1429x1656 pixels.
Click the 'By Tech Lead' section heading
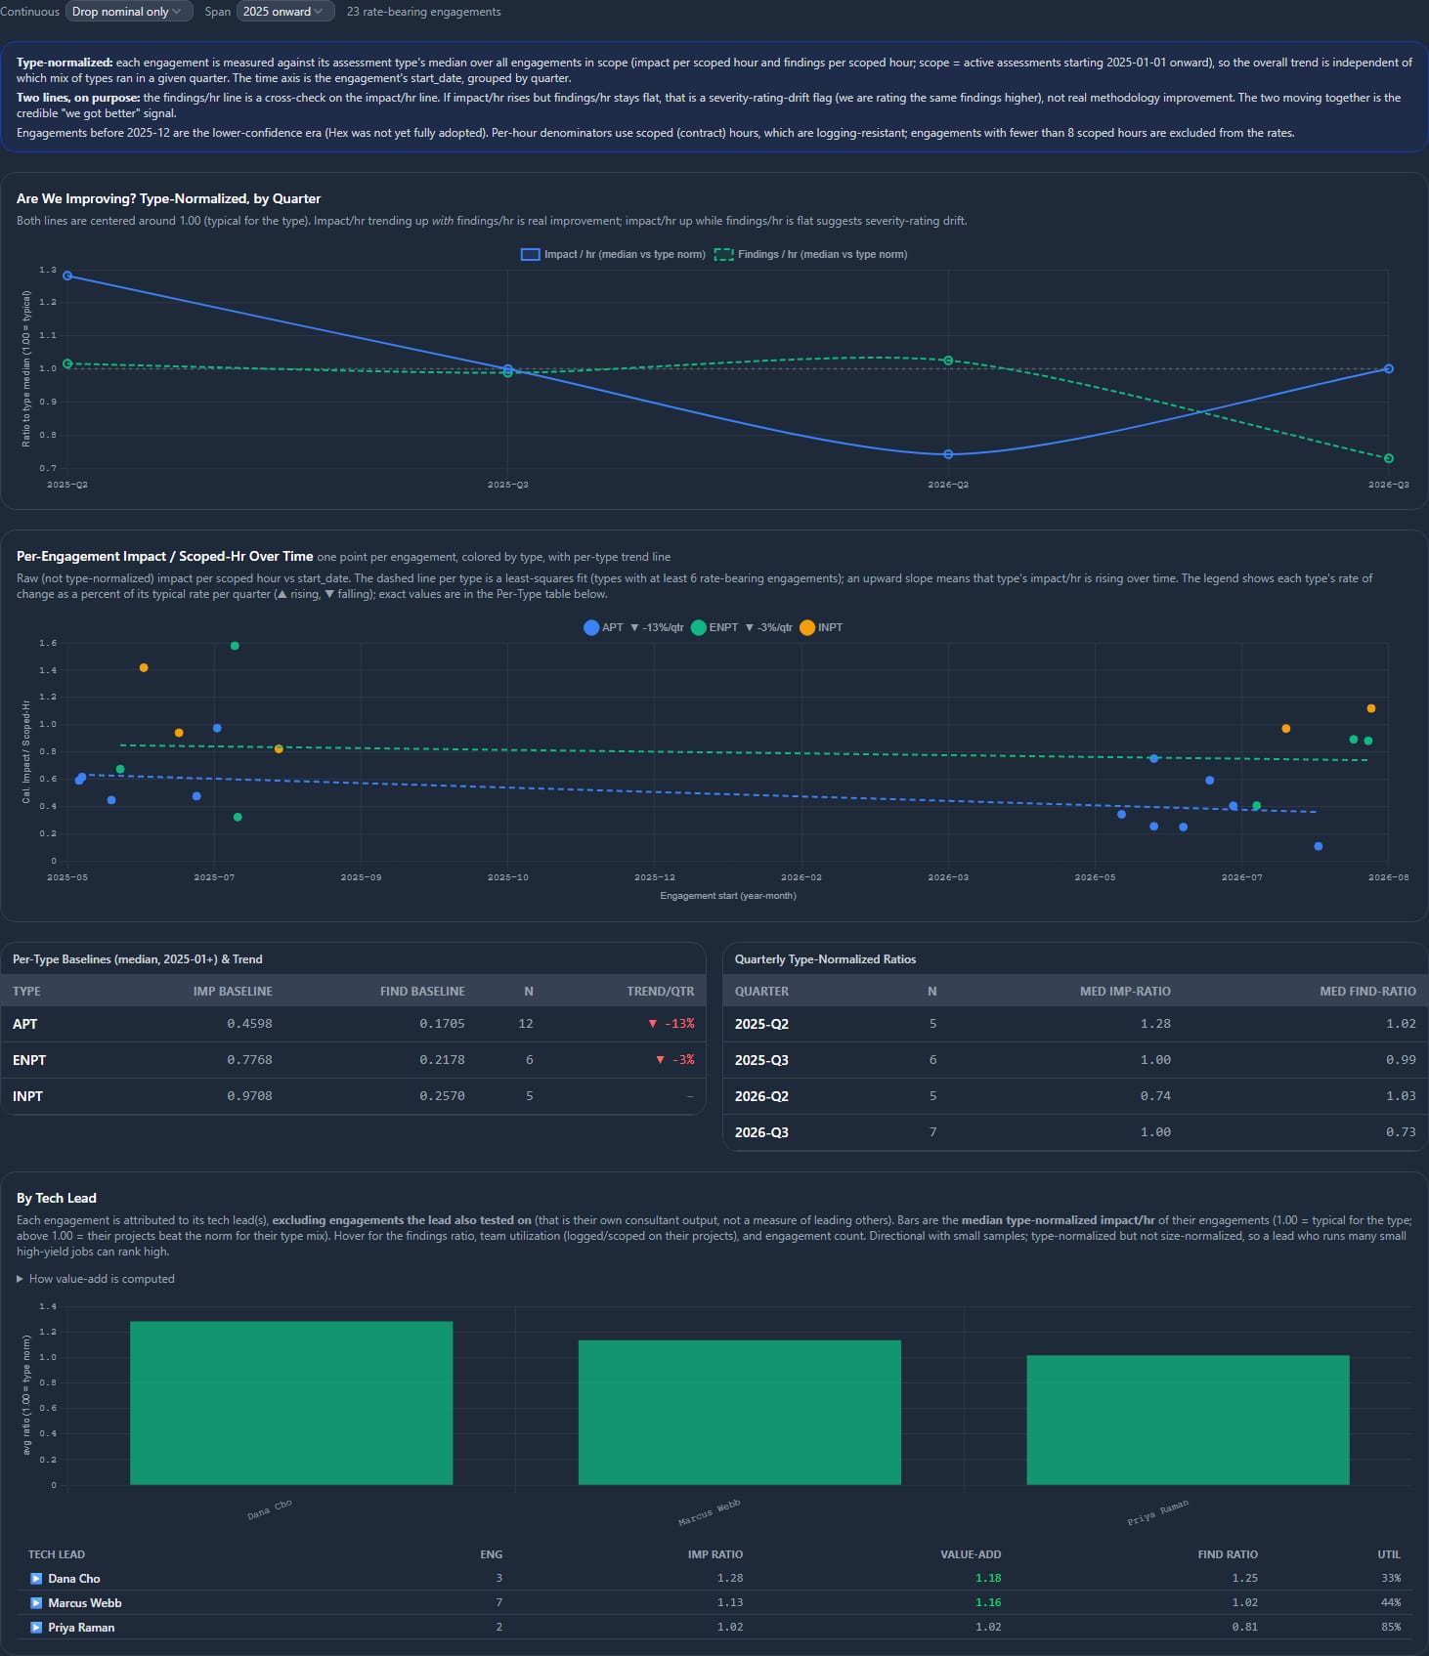[x=57, y=1199]
